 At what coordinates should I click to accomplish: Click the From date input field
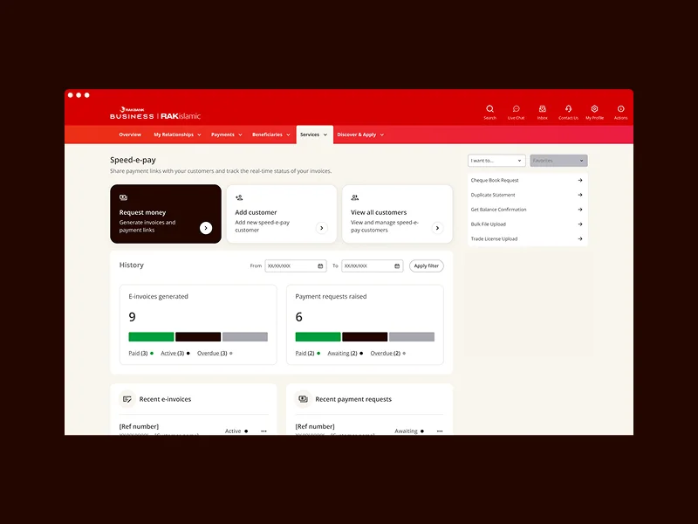click(296, 266)
